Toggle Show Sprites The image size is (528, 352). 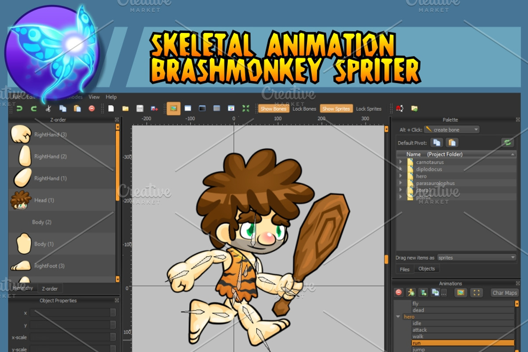(x=336, y=109)
